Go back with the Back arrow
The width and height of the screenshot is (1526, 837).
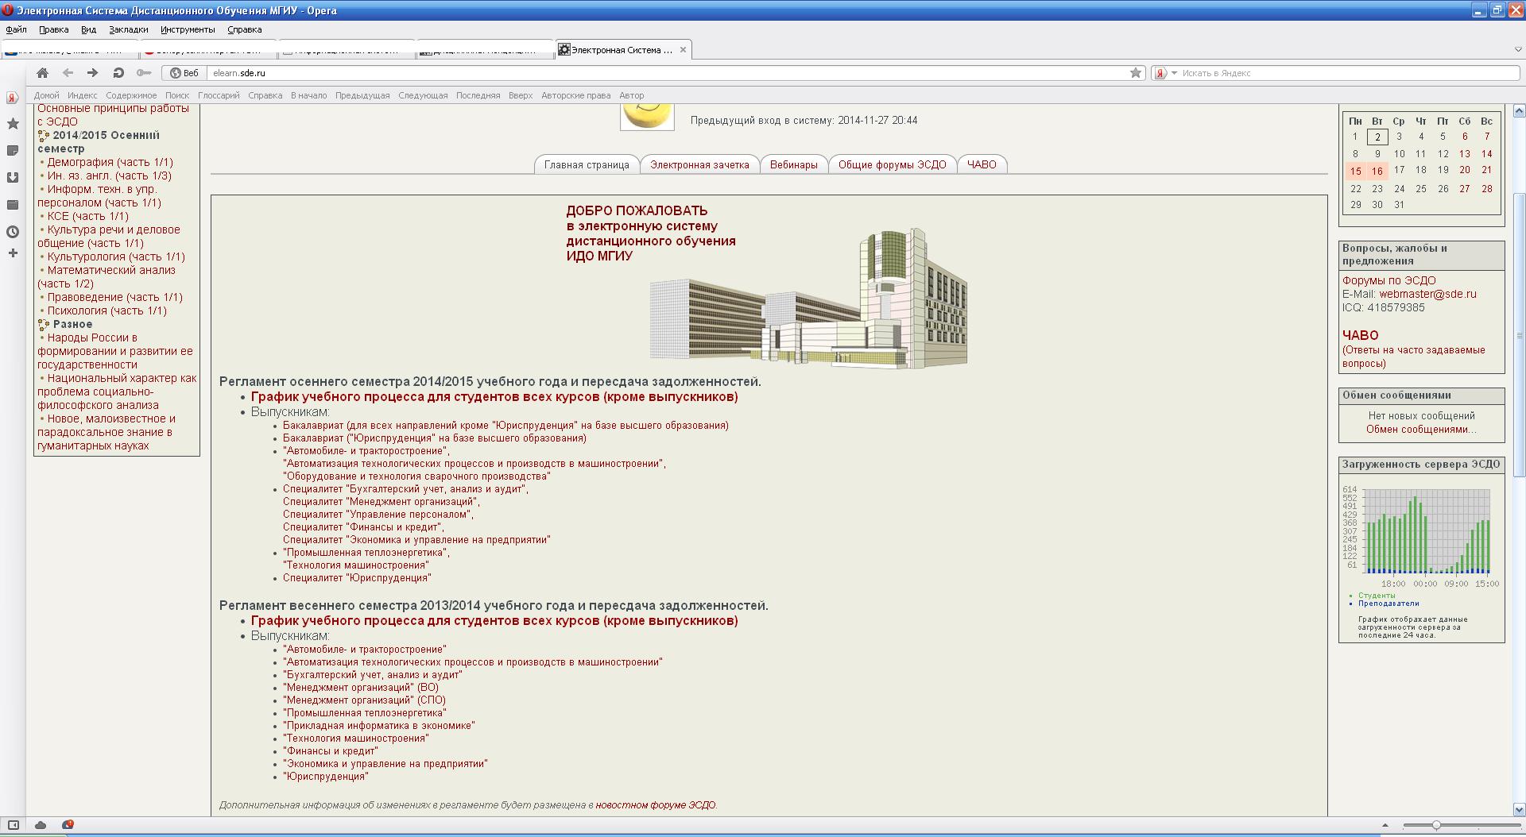(68, 73)
